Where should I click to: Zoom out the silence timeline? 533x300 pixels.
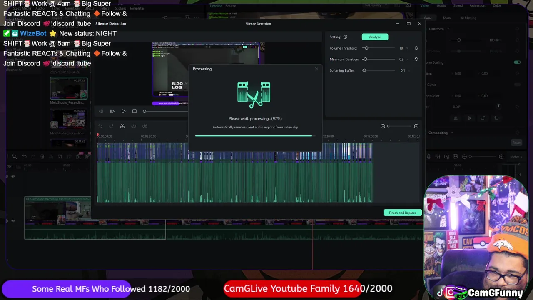coord(383,126)
